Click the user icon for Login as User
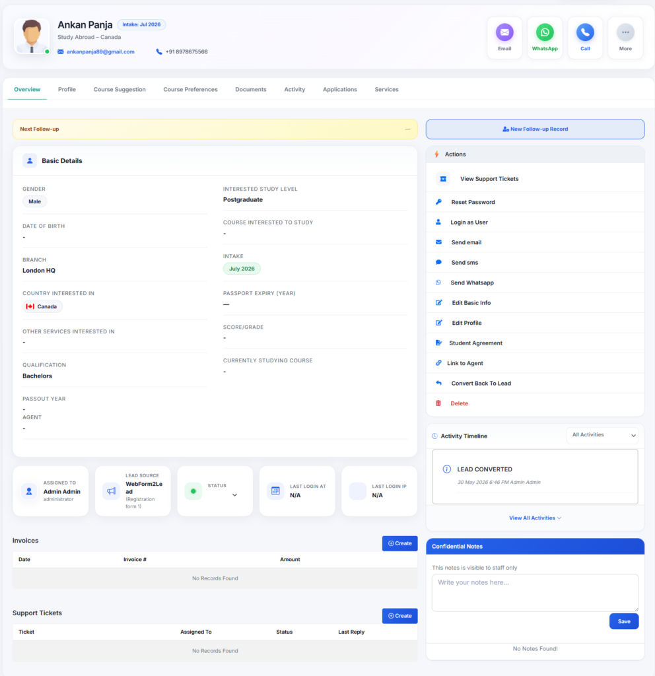Image resolution: width=655 pixels, height=676 pixels. pyautogui.click(x=438, y=222)
